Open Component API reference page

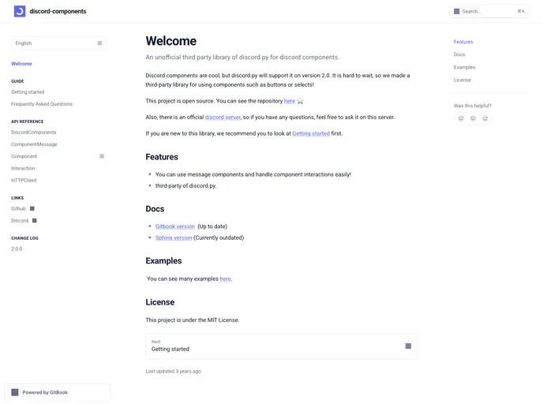[x=24, y=156]
